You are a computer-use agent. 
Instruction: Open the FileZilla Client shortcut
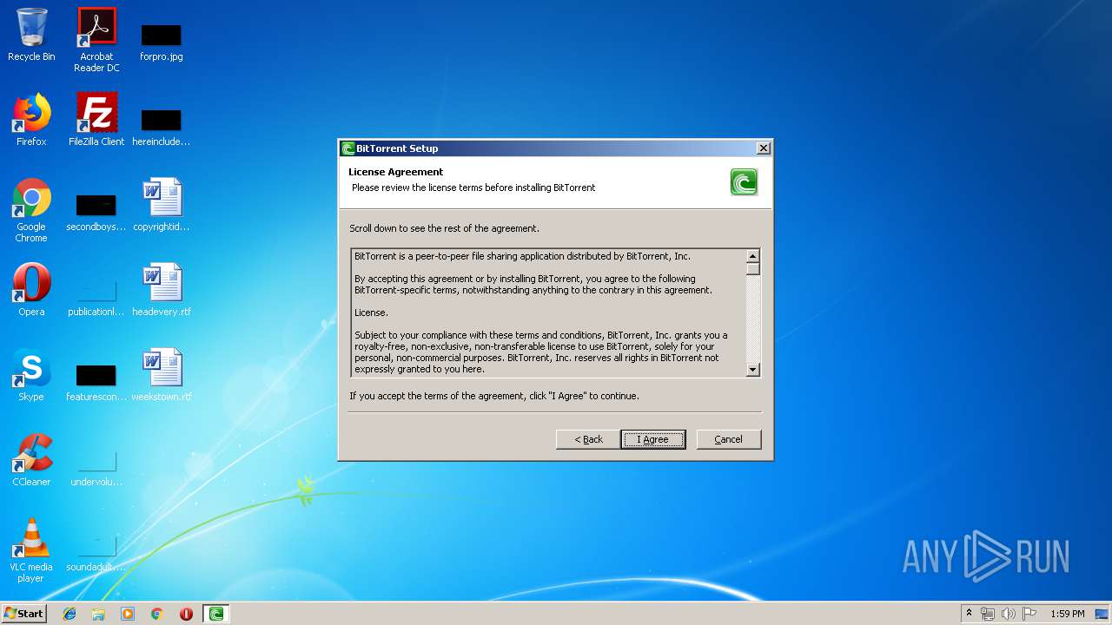click(x=96, y=120)
